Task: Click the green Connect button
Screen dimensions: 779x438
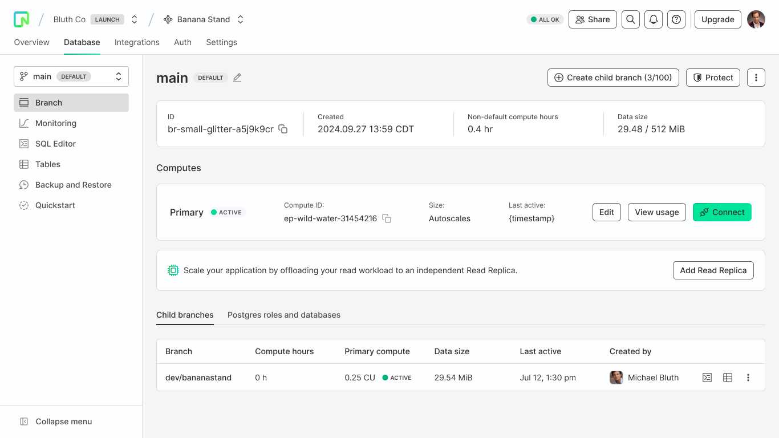Action: tap(721, 212)
